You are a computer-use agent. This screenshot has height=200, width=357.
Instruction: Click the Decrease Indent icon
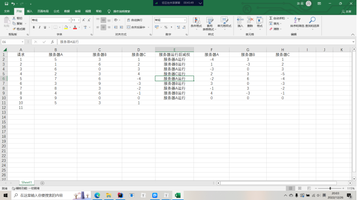coord(116,27)
